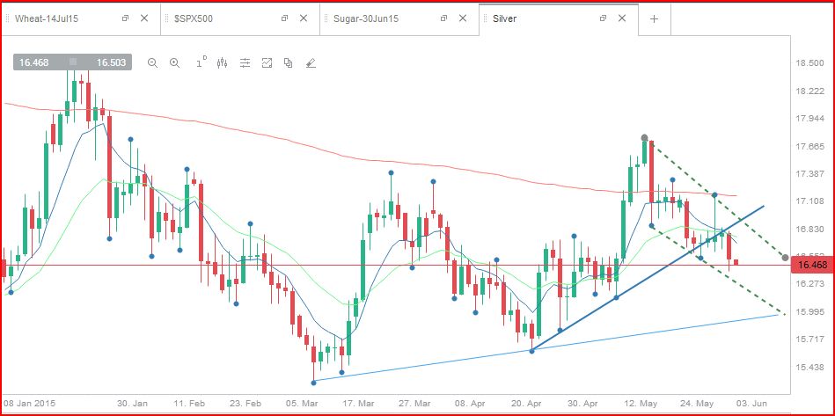Click the 16.468 sell price
835x416 pixels.
pos(34,62)
